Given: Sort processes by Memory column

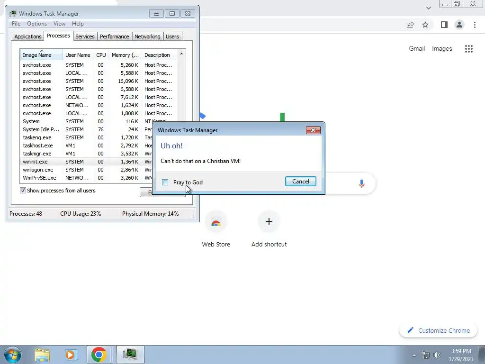Looking at the screenshot, I should pyautogui.click(x=125, y=55).
